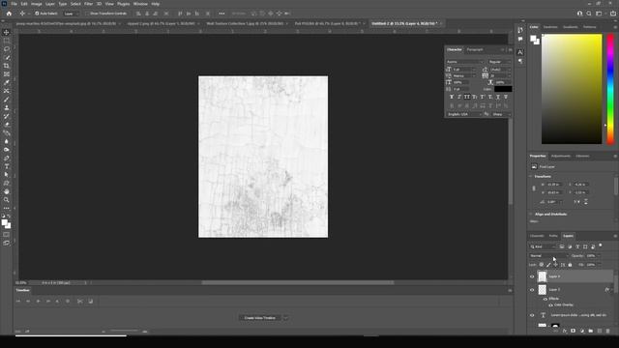Open the anti-aliasing Sharp dropdown
Screen dimensions: 619x348
pos(501,114)
